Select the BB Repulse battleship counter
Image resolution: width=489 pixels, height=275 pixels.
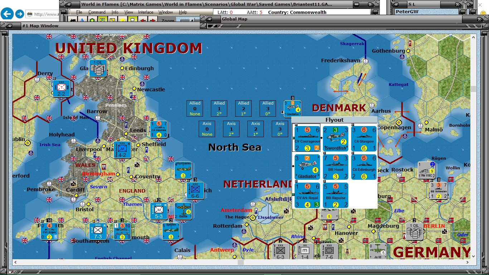tap(335, 195)
